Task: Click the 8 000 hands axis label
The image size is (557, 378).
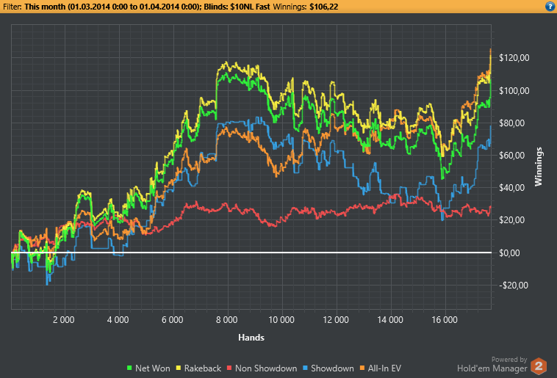Action: [x=226, y=320]
